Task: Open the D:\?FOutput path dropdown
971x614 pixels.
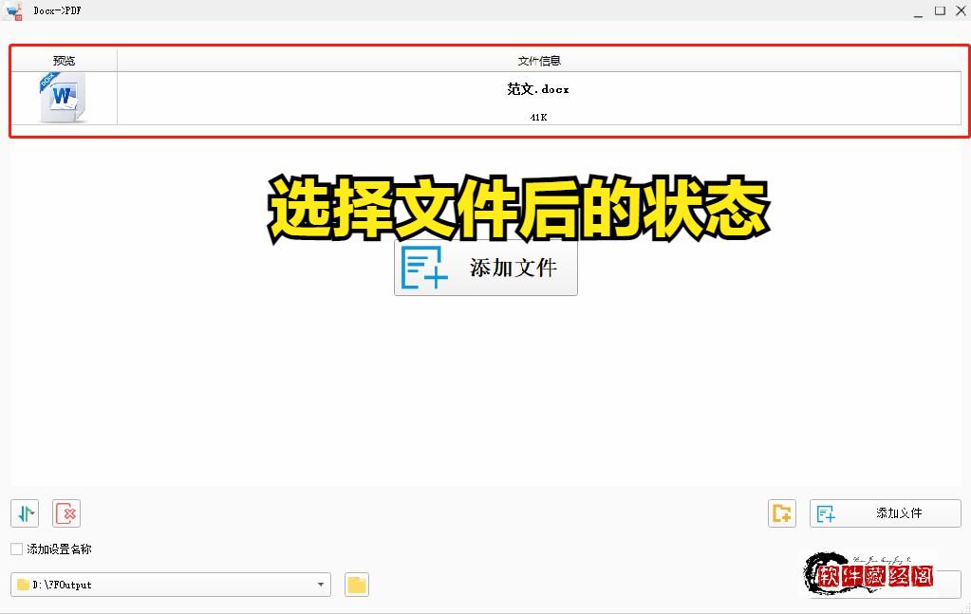Action: 320,585
